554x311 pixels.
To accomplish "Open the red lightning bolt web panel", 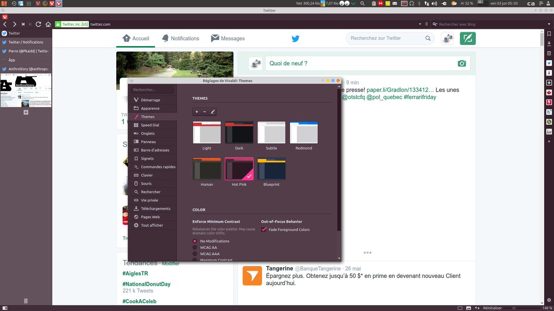I will tap(549, 102).
